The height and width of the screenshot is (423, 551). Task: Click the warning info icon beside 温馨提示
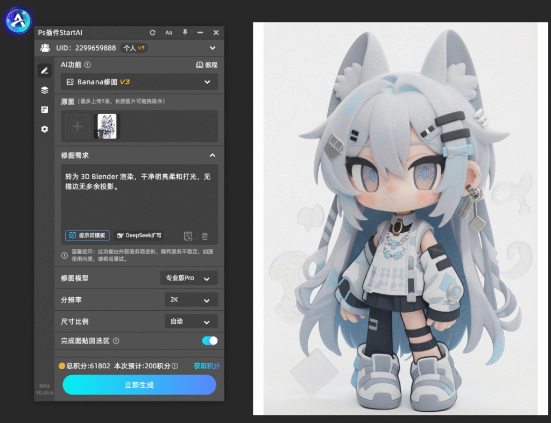tap(65, 255)
